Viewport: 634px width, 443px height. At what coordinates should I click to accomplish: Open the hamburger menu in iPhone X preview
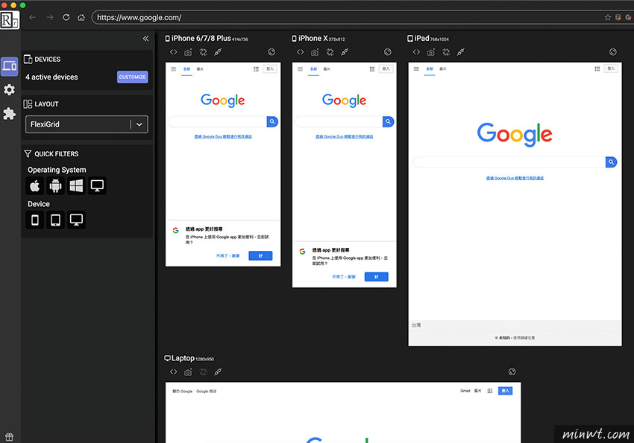coord(300,69)
